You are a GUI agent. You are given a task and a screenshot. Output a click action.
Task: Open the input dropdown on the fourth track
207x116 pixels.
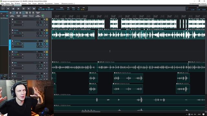tap(17, 57)
